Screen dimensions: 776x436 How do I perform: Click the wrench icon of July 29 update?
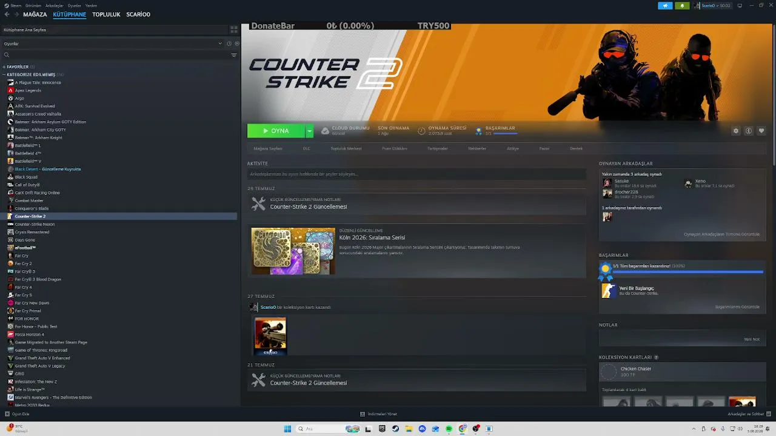259,204
